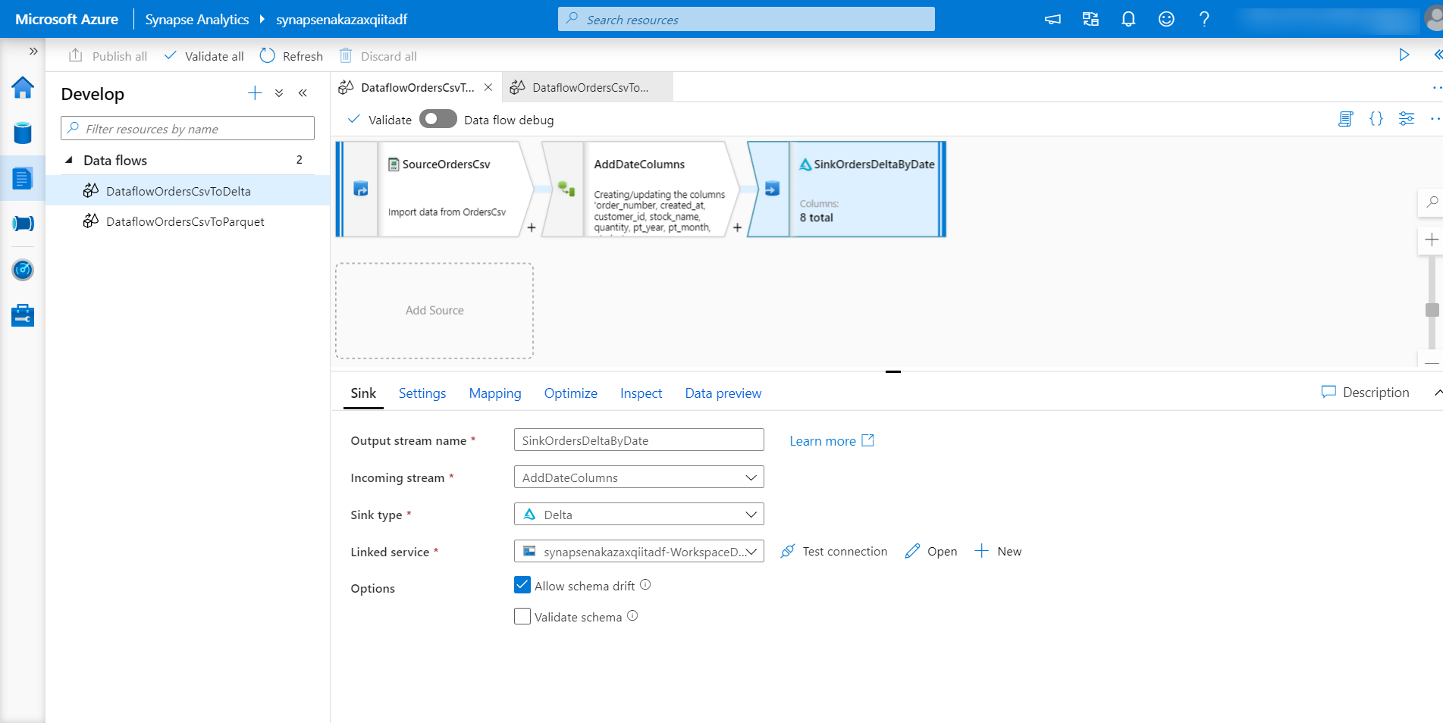Open the data flow settings sliders icon
Viewport: 1443px width, 723px height.
pyautogui.click(x=1407, y=119)
